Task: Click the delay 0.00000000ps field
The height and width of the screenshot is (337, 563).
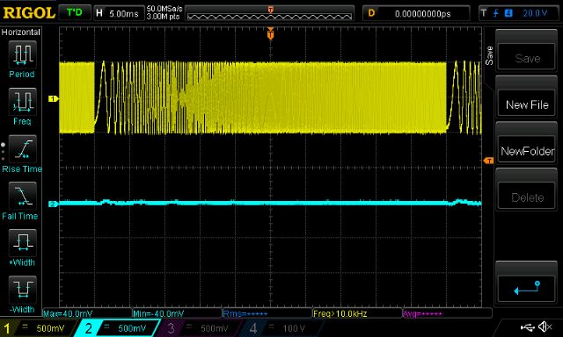Action: 416,14
